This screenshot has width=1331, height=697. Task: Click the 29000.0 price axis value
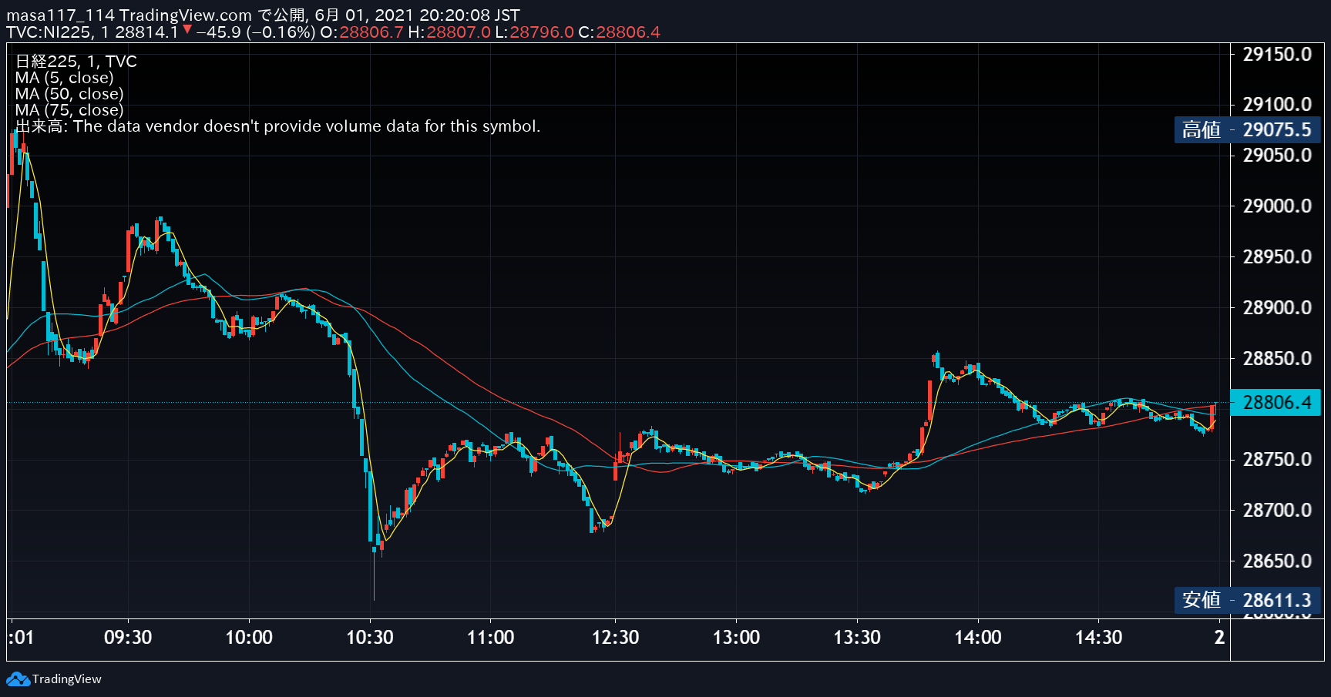[1277, 206]
